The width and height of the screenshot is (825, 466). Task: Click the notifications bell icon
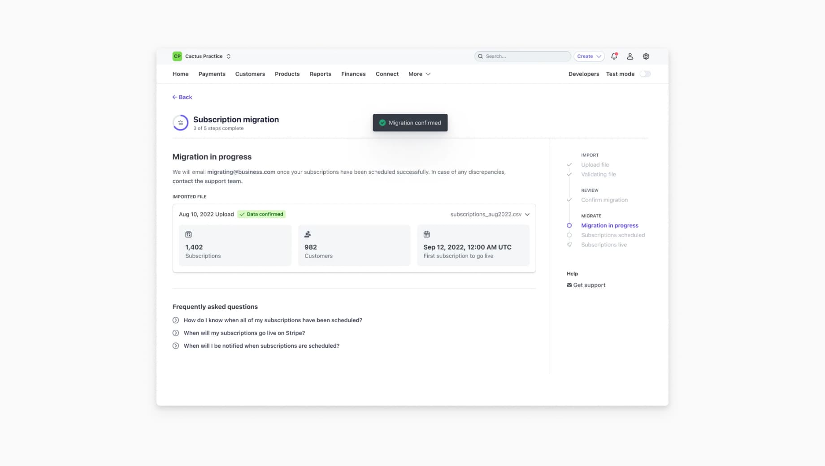click(614, 56)
